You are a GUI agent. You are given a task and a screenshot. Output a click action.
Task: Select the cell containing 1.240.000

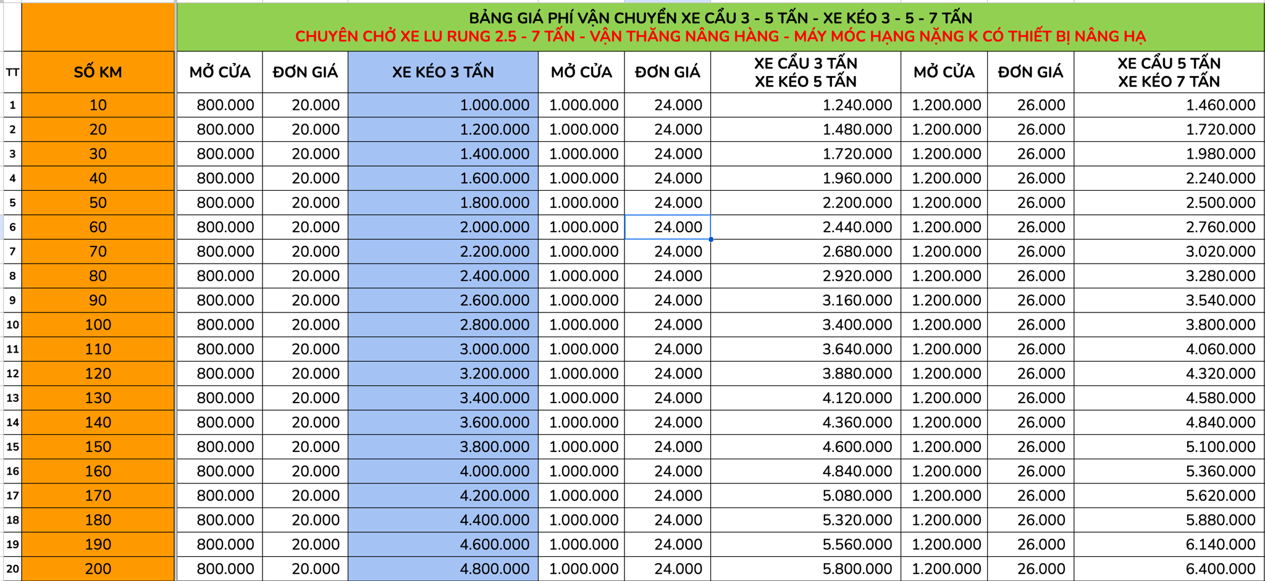click(805, 105)
